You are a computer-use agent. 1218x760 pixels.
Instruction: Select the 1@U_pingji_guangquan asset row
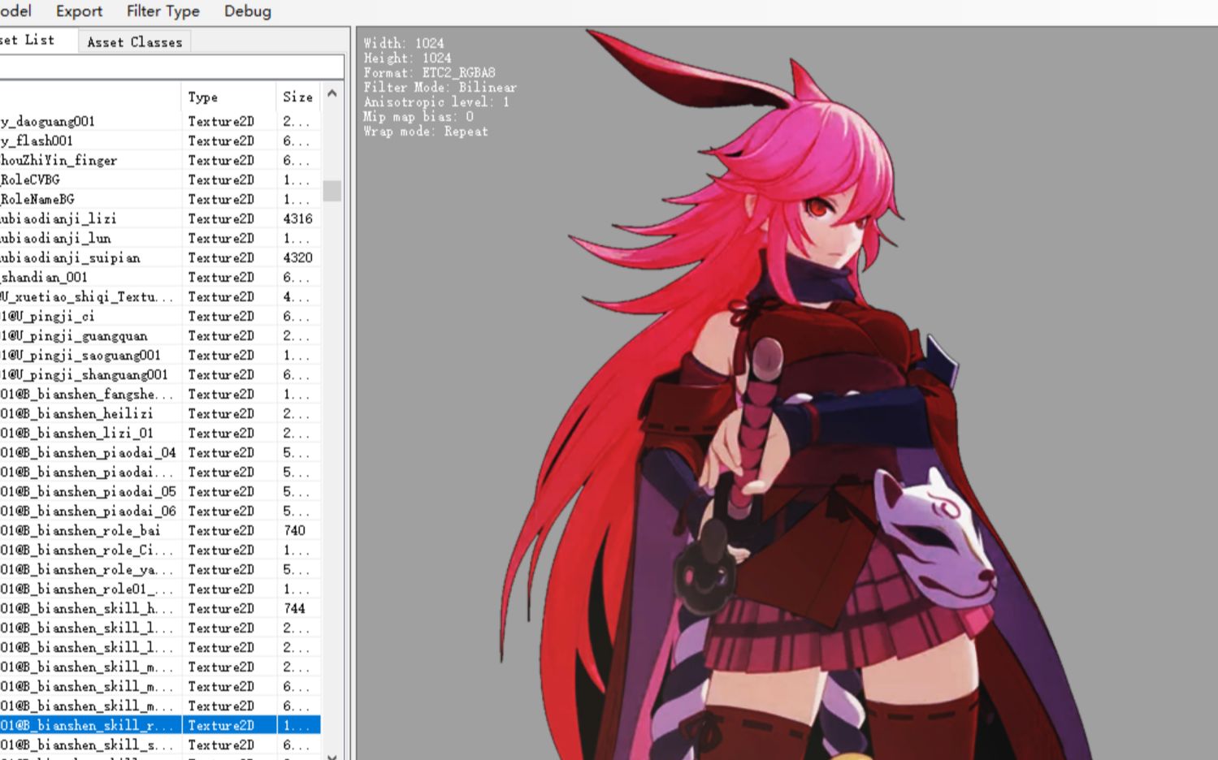click(160, 335)
